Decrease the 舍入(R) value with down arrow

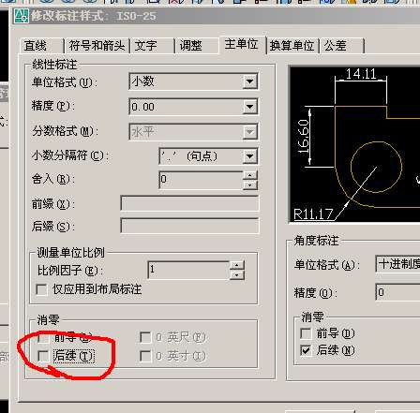point(249,184)
